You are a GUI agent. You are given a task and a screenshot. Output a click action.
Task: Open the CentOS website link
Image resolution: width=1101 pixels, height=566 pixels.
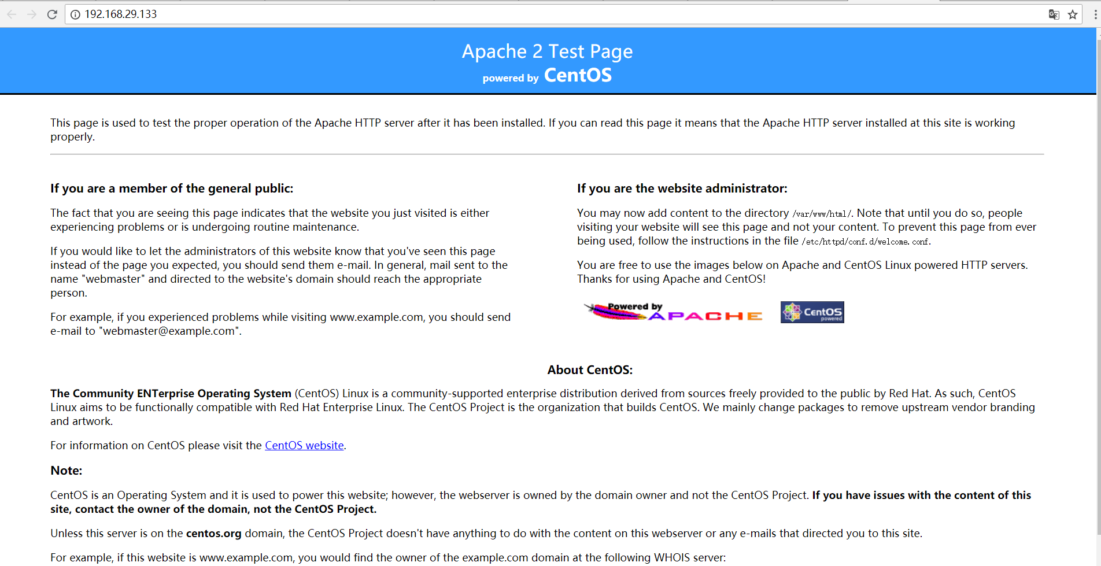304,445
